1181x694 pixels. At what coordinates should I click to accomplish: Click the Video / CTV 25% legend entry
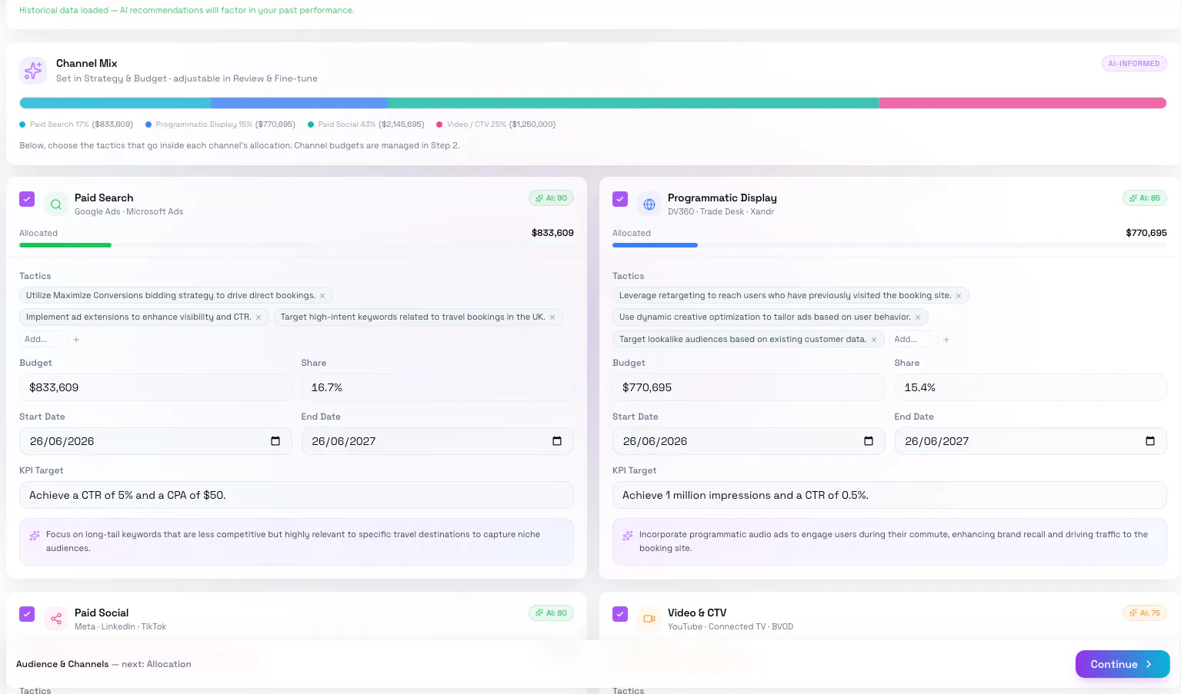(495, 125)
